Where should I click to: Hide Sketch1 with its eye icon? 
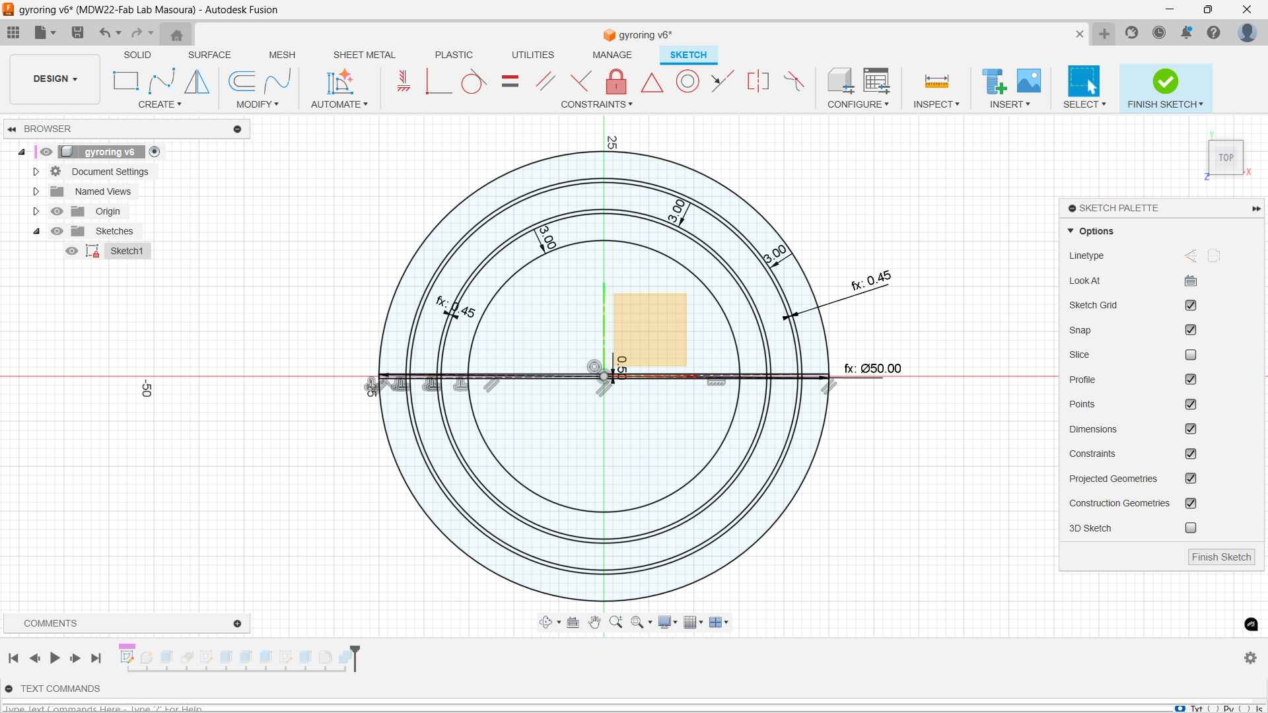[x=72, y=251]
